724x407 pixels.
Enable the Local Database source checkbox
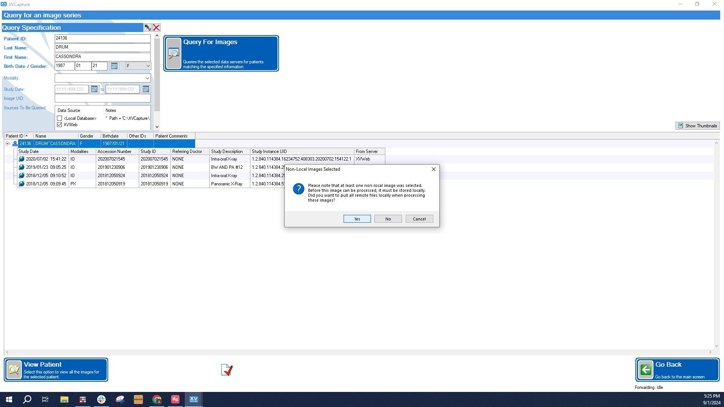click(x=59, y=118)
